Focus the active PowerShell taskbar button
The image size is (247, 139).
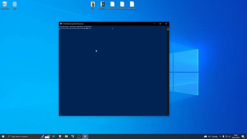pyautogui.click(x=85, y=136)
